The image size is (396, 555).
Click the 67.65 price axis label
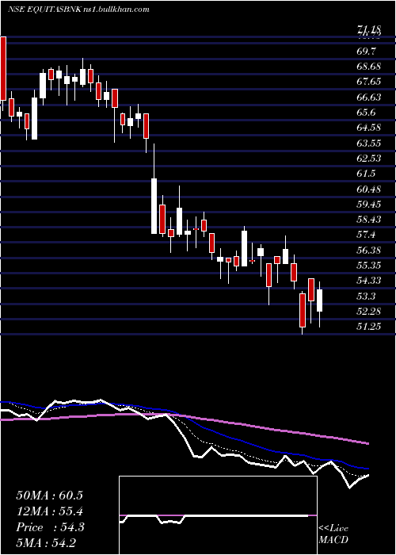coord(369,82)
